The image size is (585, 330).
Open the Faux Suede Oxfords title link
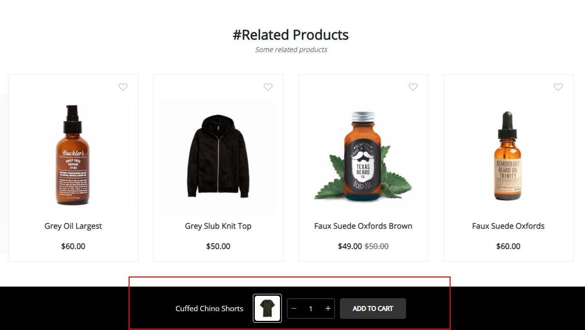point(508,226)
